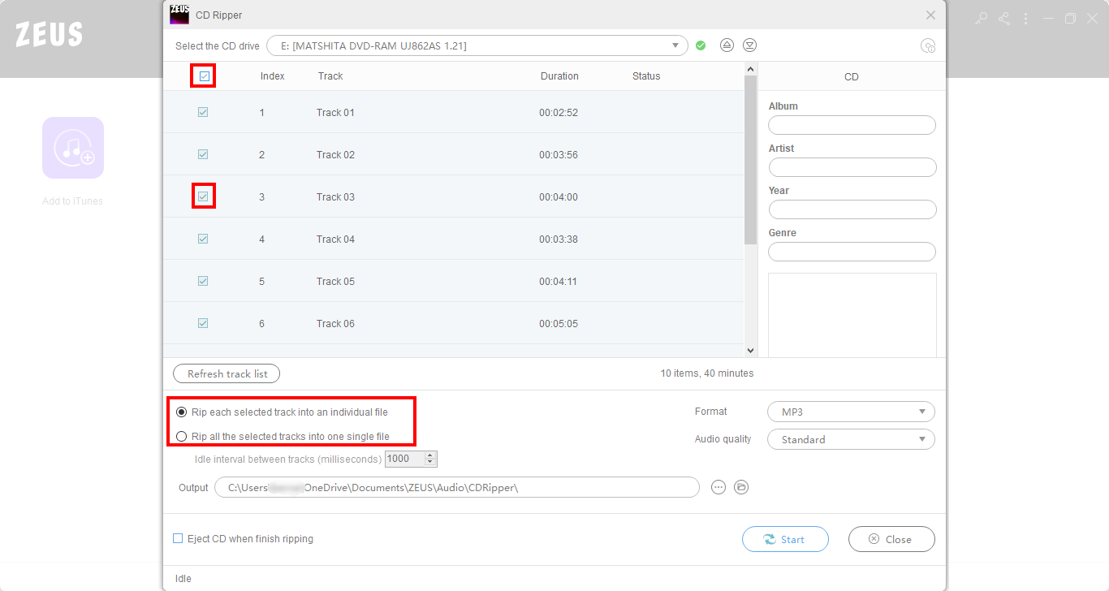The height and width of the screenshot is (591, 1109).
Task: Uncheck Track 02 checkbox
Action: pyautogui.click(x=203, y=154)
